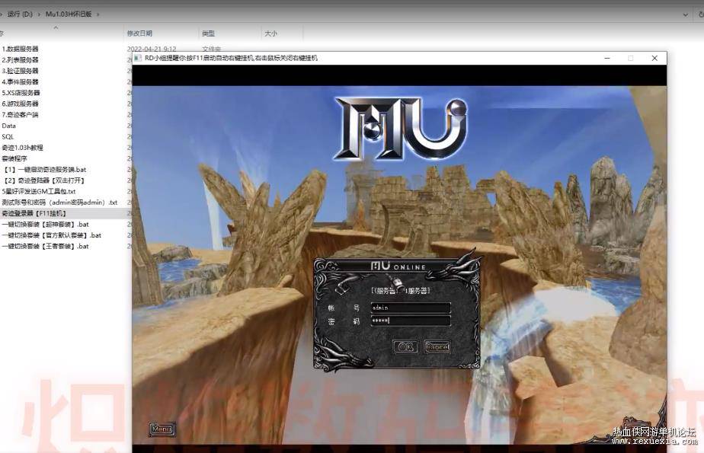Focus the account (帐号) input field
Viewport: 704px width, 453px height.
pos(411,308)
